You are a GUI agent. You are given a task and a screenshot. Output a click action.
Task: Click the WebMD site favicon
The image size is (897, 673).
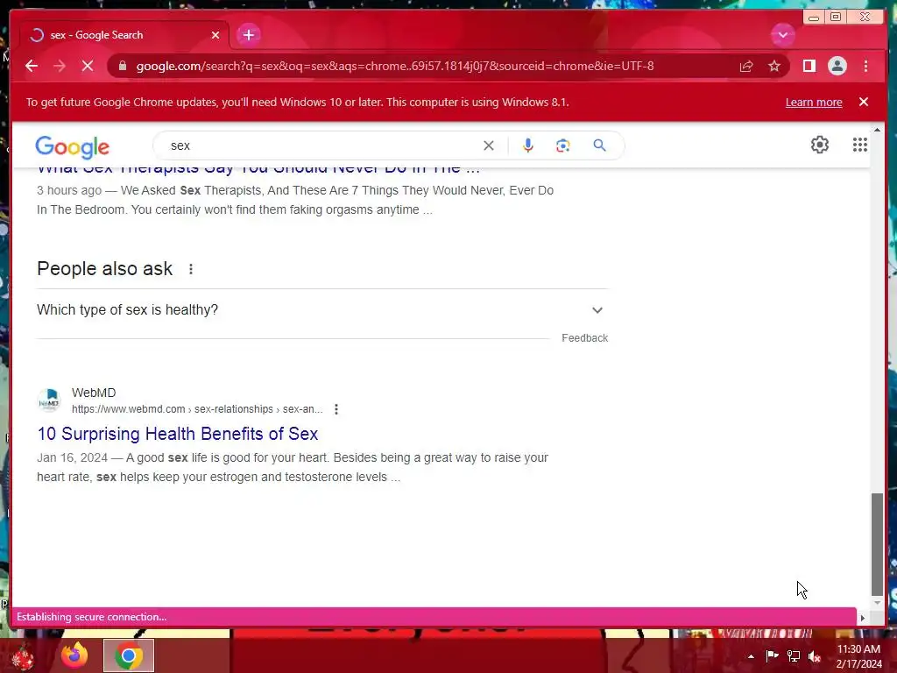tap(49, 400)
